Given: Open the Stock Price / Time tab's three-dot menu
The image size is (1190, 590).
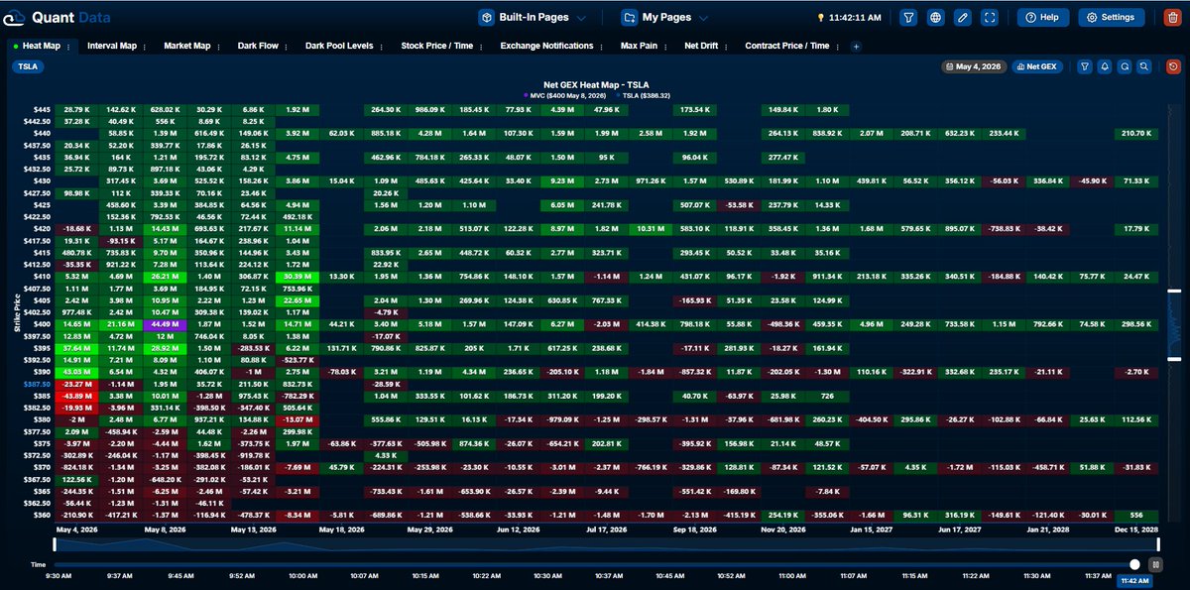Looking at the screenshot, I should pos(479,46).
